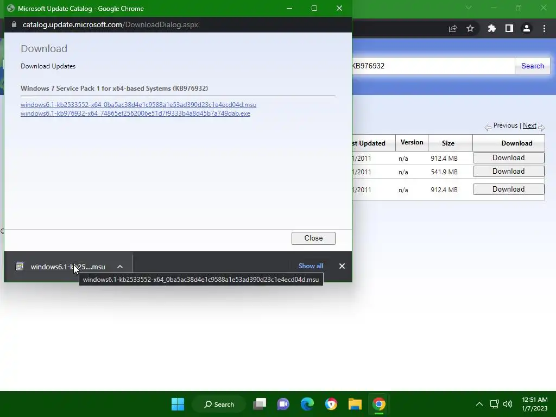Toggle Chrome side panel icon

[509, 28]
